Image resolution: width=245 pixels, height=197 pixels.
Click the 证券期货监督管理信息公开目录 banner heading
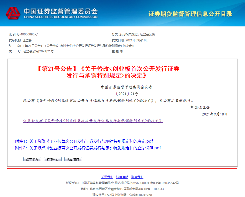click(x=190, y=14)
